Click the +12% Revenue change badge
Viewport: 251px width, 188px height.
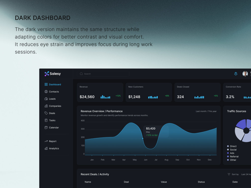(118, 96)
